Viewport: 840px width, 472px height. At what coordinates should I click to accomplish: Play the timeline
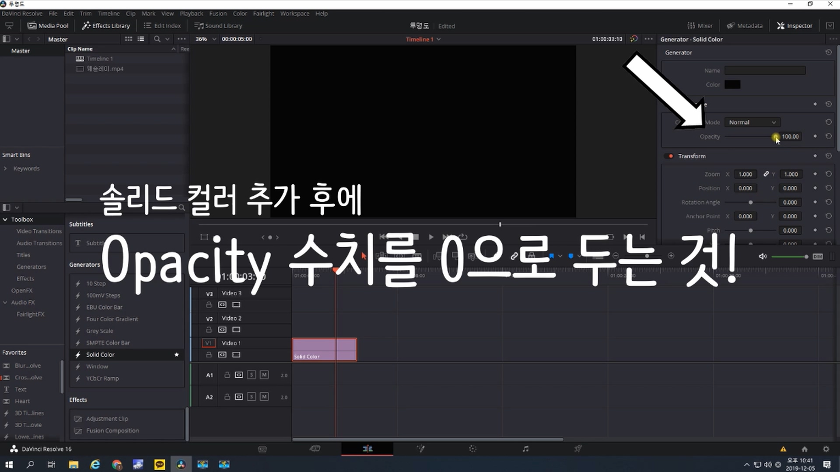431,237
